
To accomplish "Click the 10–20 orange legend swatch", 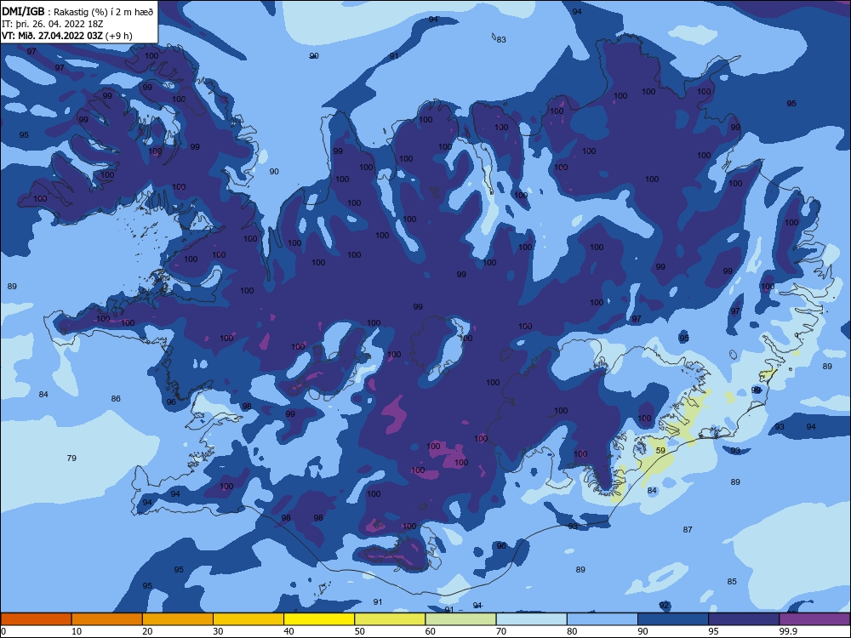I will tap(107, 619).
